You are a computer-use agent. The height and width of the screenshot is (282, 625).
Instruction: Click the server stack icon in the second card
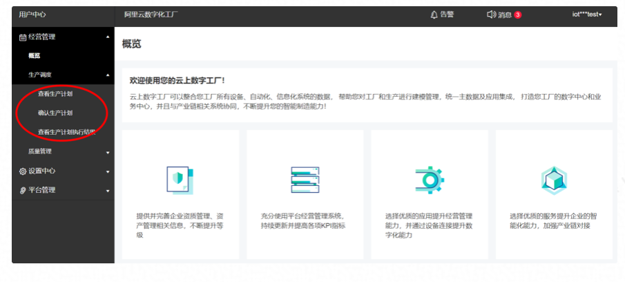[305, 180]
